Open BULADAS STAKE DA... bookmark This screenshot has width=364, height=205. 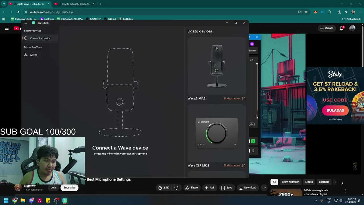(70, 19)
